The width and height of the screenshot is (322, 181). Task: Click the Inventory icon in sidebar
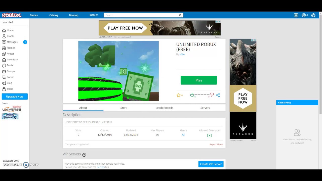4,60
